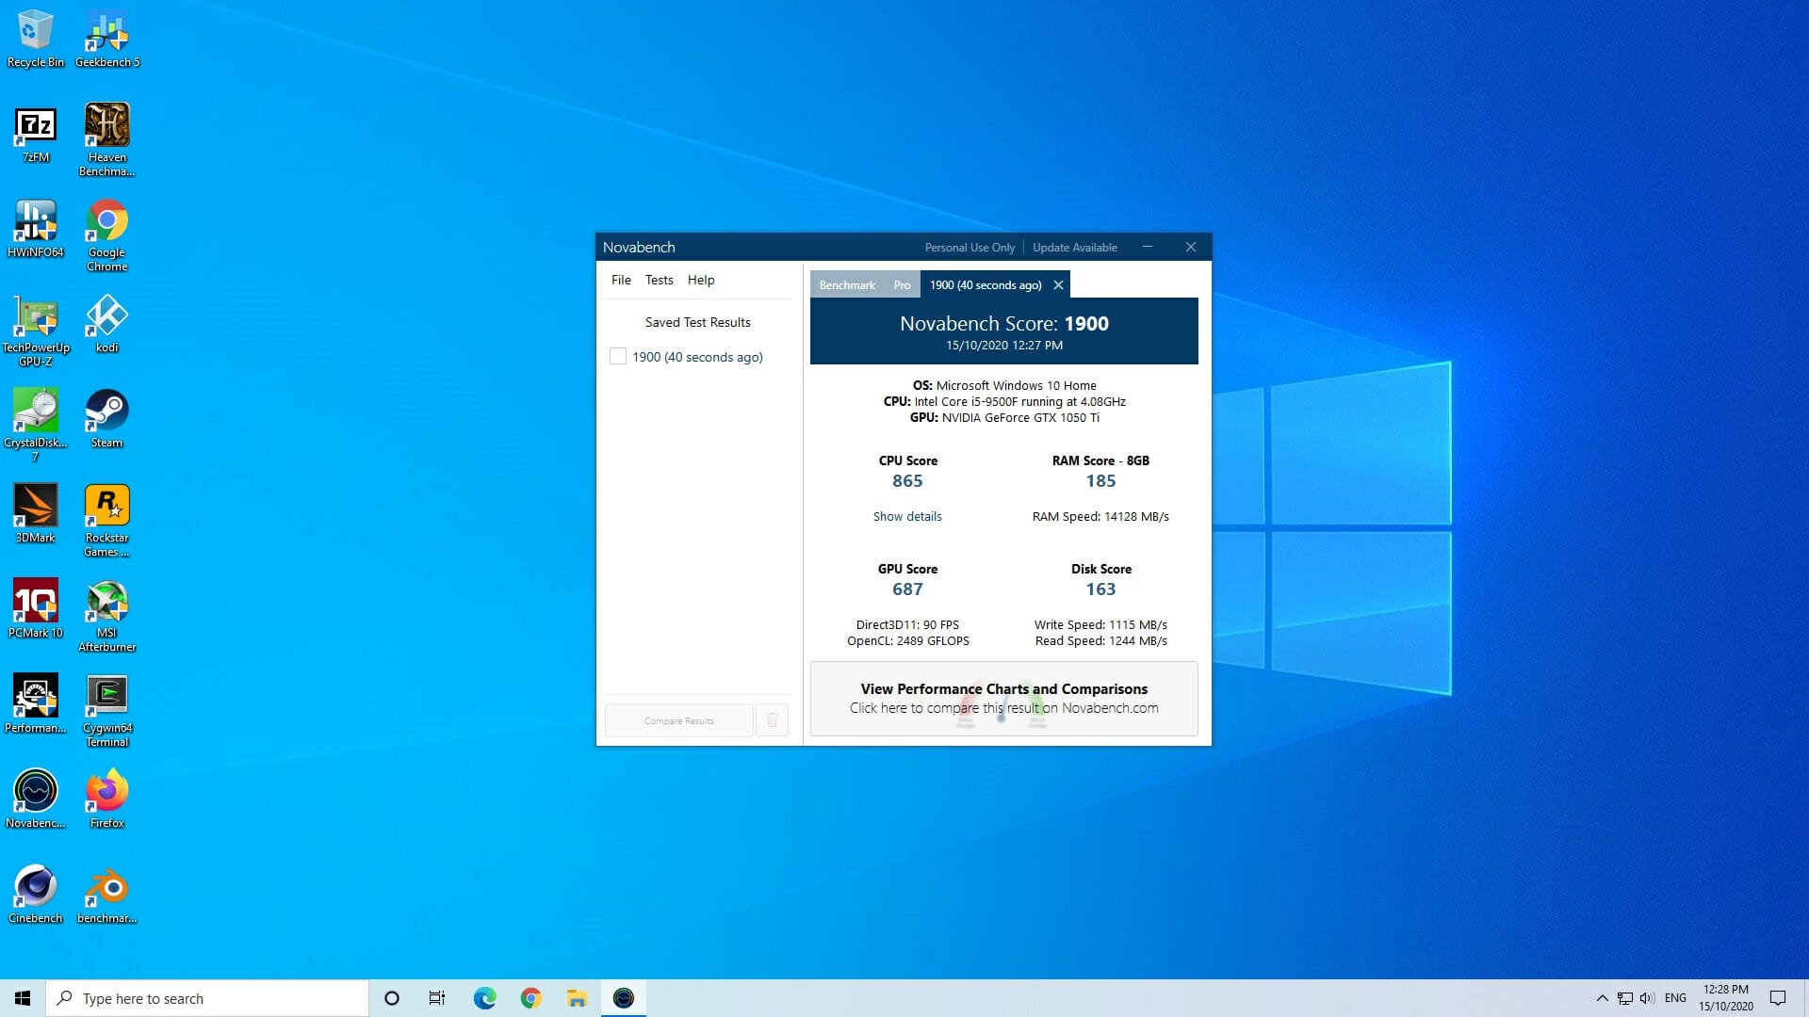Viewport: 1809px width, 1017px height.
Task: Open the Blender benchmark desktop shortcut
Action: tap(107, 895)
